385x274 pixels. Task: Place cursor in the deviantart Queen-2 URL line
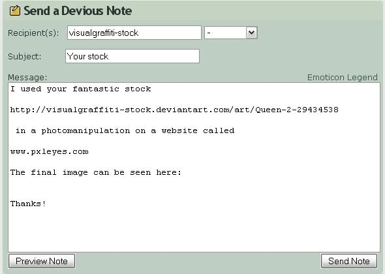click(x=174, y=110)
